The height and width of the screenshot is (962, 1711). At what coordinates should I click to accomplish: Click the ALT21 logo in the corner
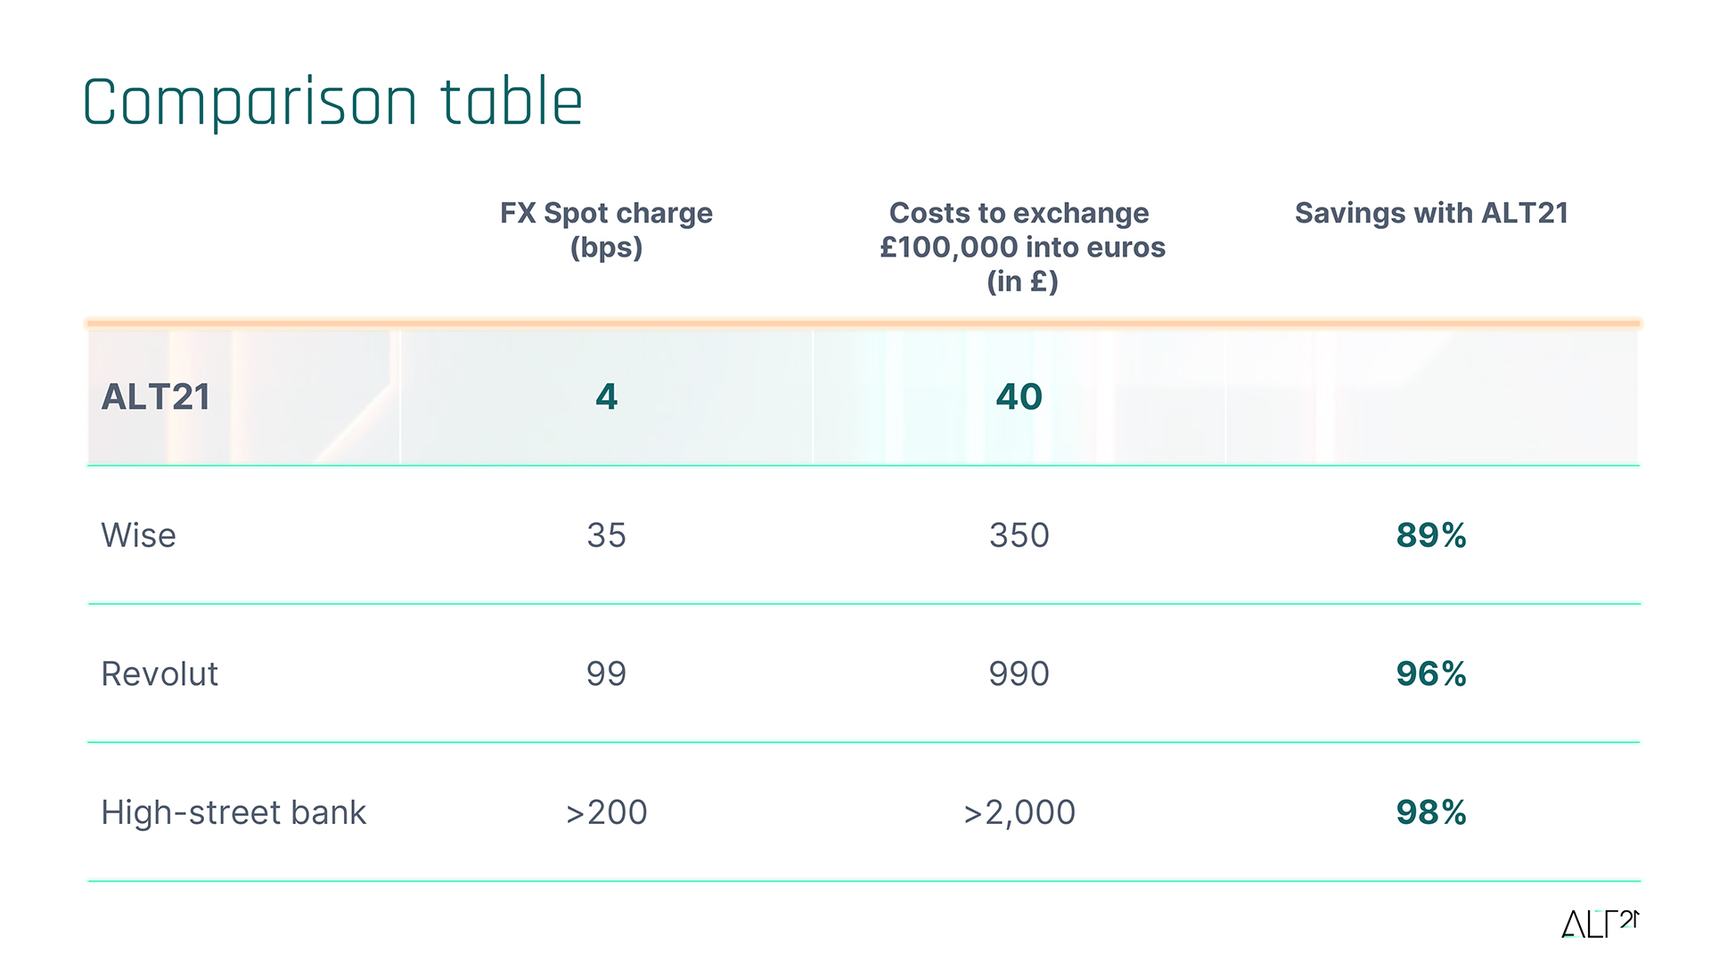point(1600,924)
